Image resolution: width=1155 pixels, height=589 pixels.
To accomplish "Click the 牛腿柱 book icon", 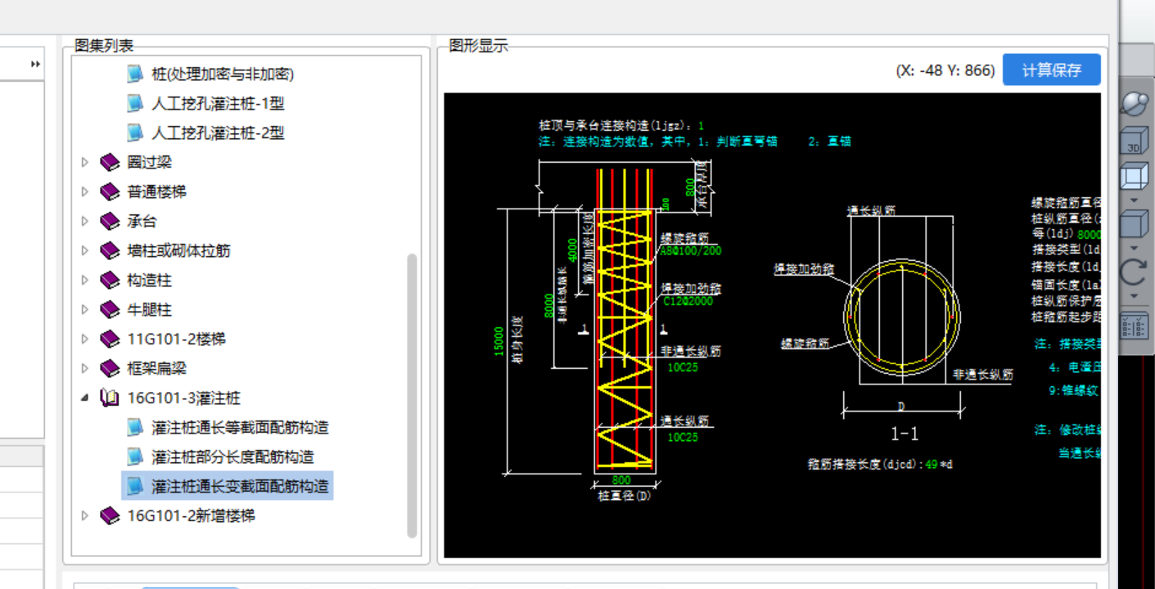I will pyautogui.click(x=110, y=310).
